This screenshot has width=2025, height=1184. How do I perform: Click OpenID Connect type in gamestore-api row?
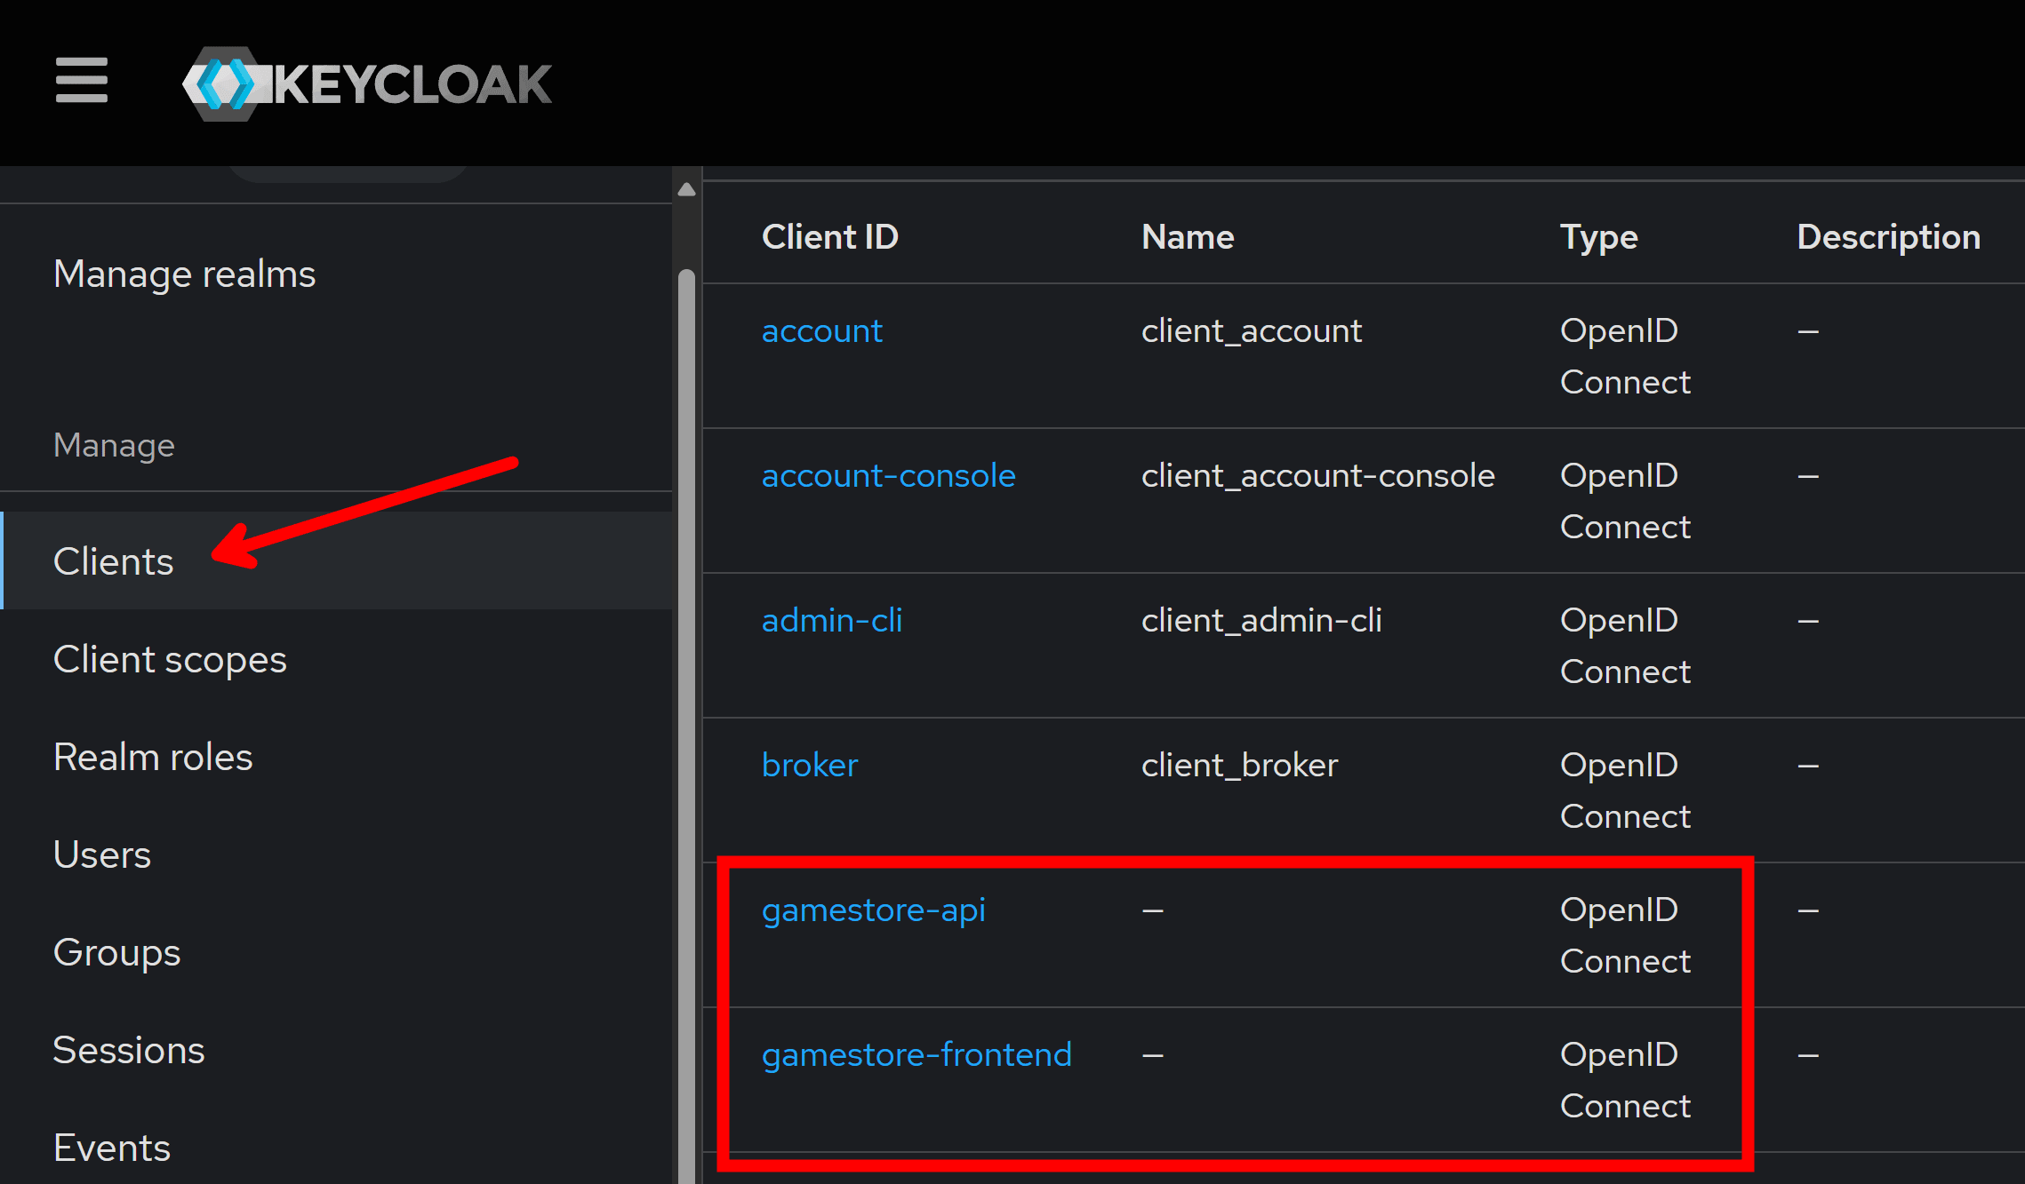[x=1625, y=935]
